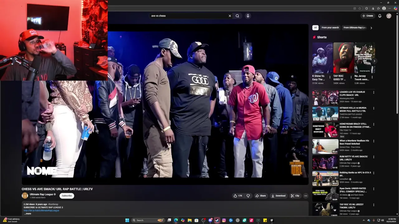Open menu for When a Murderer Realises video
The image size is (399, 224).
[x=373, y=141]
